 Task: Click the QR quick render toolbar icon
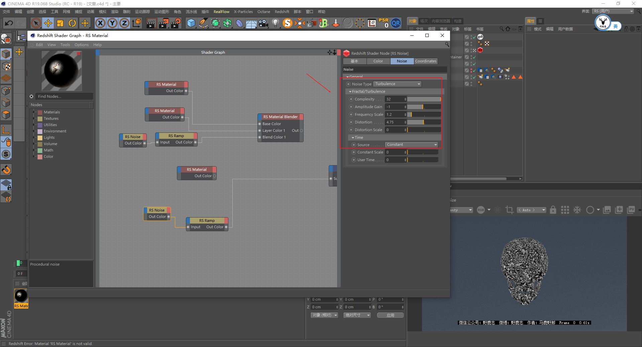coord(396,23)
